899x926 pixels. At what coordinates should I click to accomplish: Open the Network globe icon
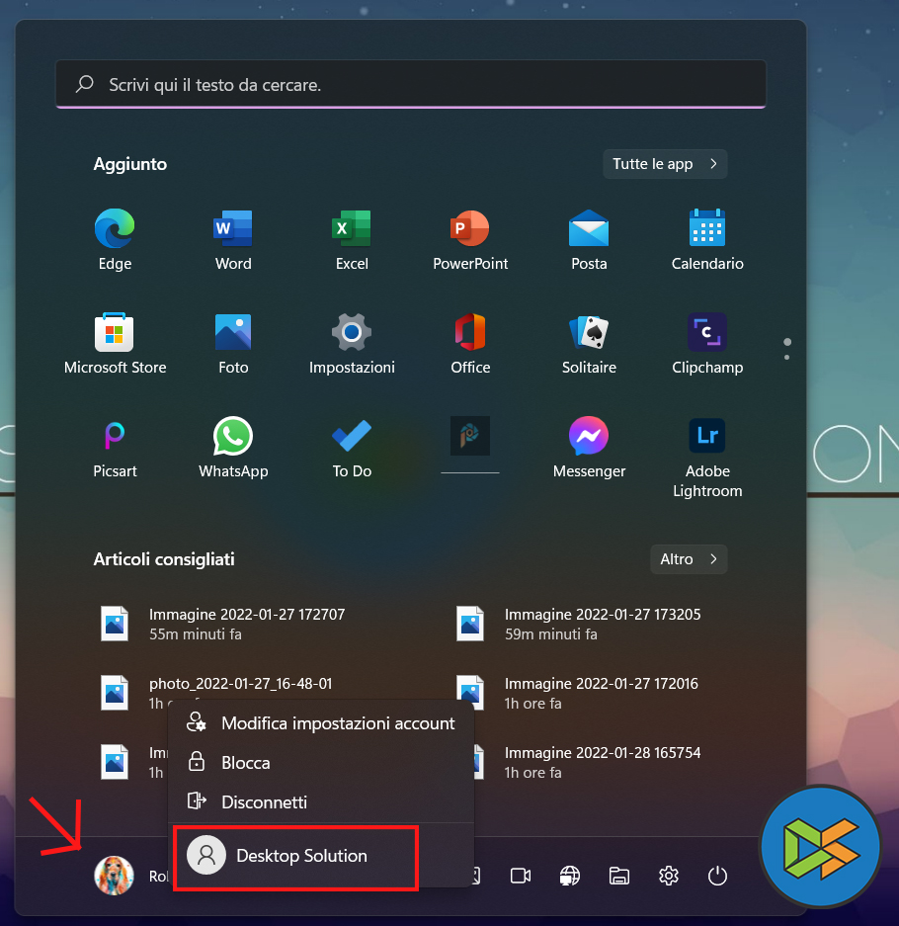570,876
